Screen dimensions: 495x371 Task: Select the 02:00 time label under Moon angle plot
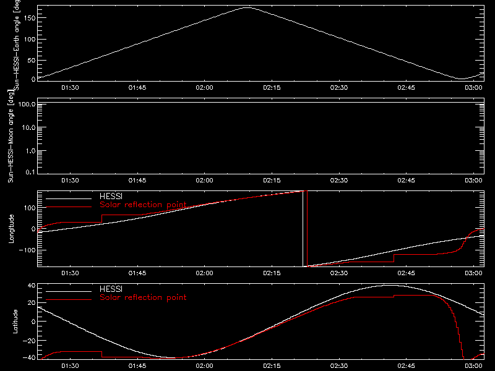205,180
